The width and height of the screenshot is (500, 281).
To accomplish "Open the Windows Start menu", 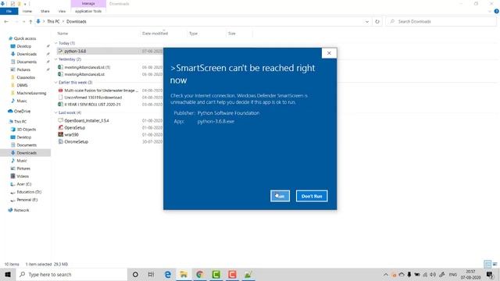I will coord(8,274).
